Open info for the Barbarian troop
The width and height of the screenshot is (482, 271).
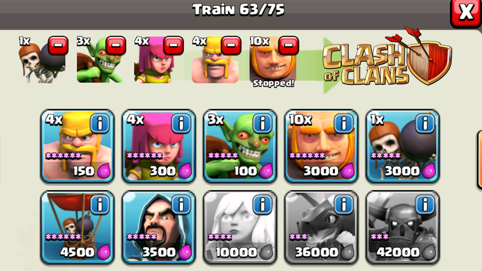coord(100,123)
